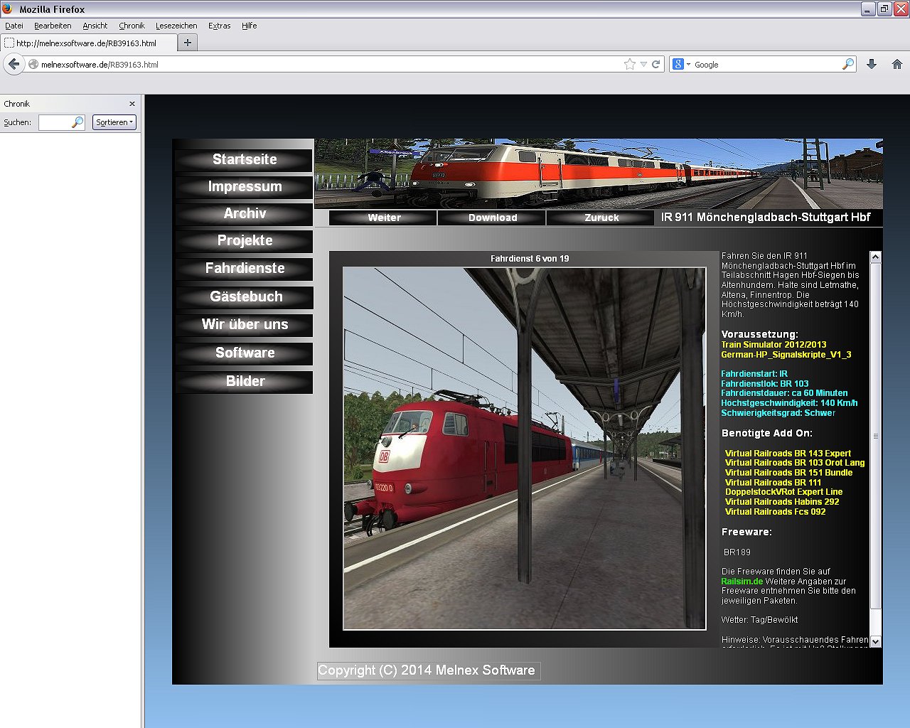Open the URL history dropdown arrow
The width and height of the screenshot is (910, 728).
click(643, 64)
